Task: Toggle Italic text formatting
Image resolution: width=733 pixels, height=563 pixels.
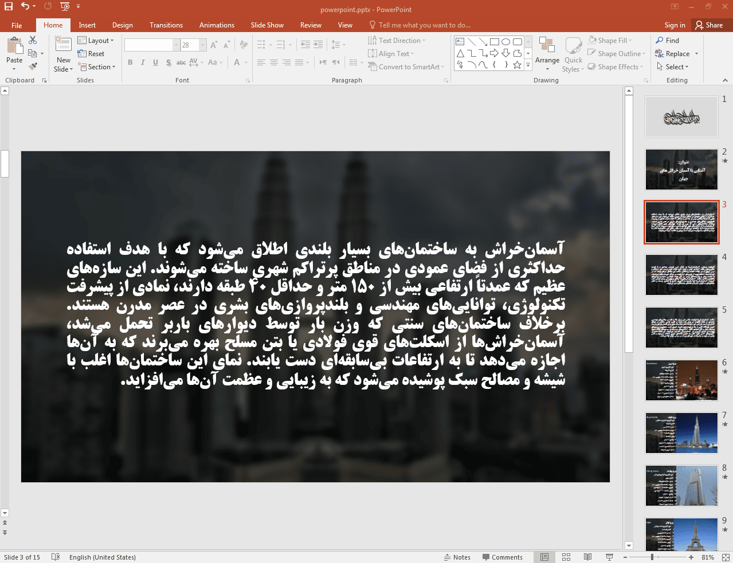Action: (143, 62)
